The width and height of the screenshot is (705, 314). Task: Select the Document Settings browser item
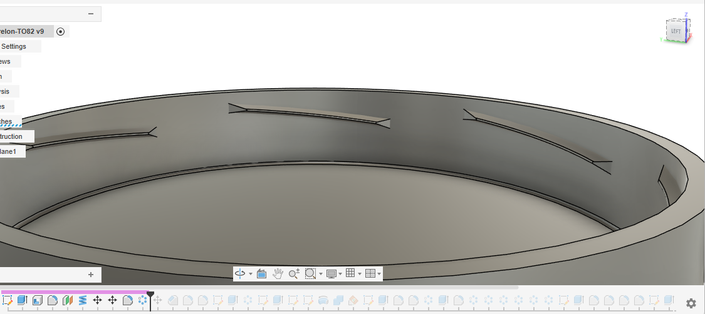click(x=16, y=46)
